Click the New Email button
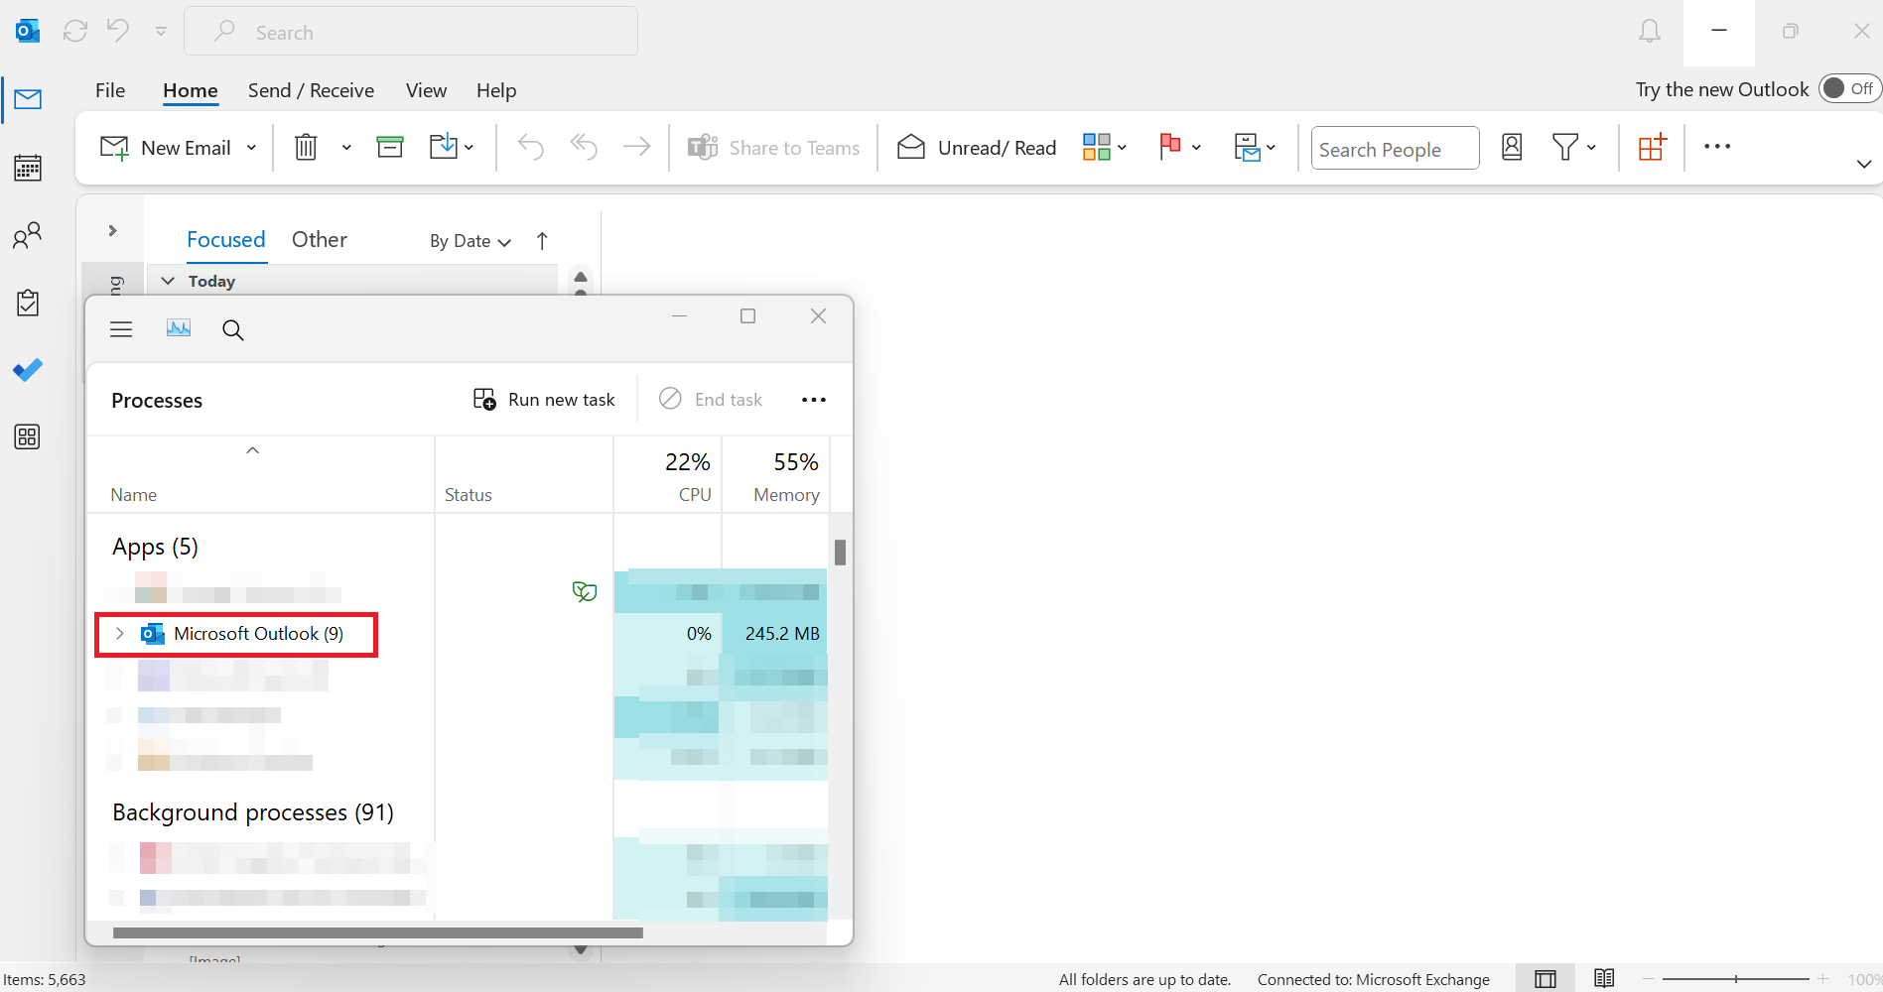The image size is (1883, 992). pos(166,148)
